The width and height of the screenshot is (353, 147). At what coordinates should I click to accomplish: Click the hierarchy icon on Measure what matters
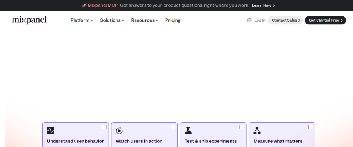pyautogui.click(x=257, y=131)
